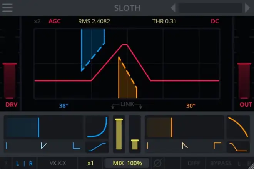The image size is (254, 169).
Task: Select the orange vertical line mode icon
Action: [147, 146]
